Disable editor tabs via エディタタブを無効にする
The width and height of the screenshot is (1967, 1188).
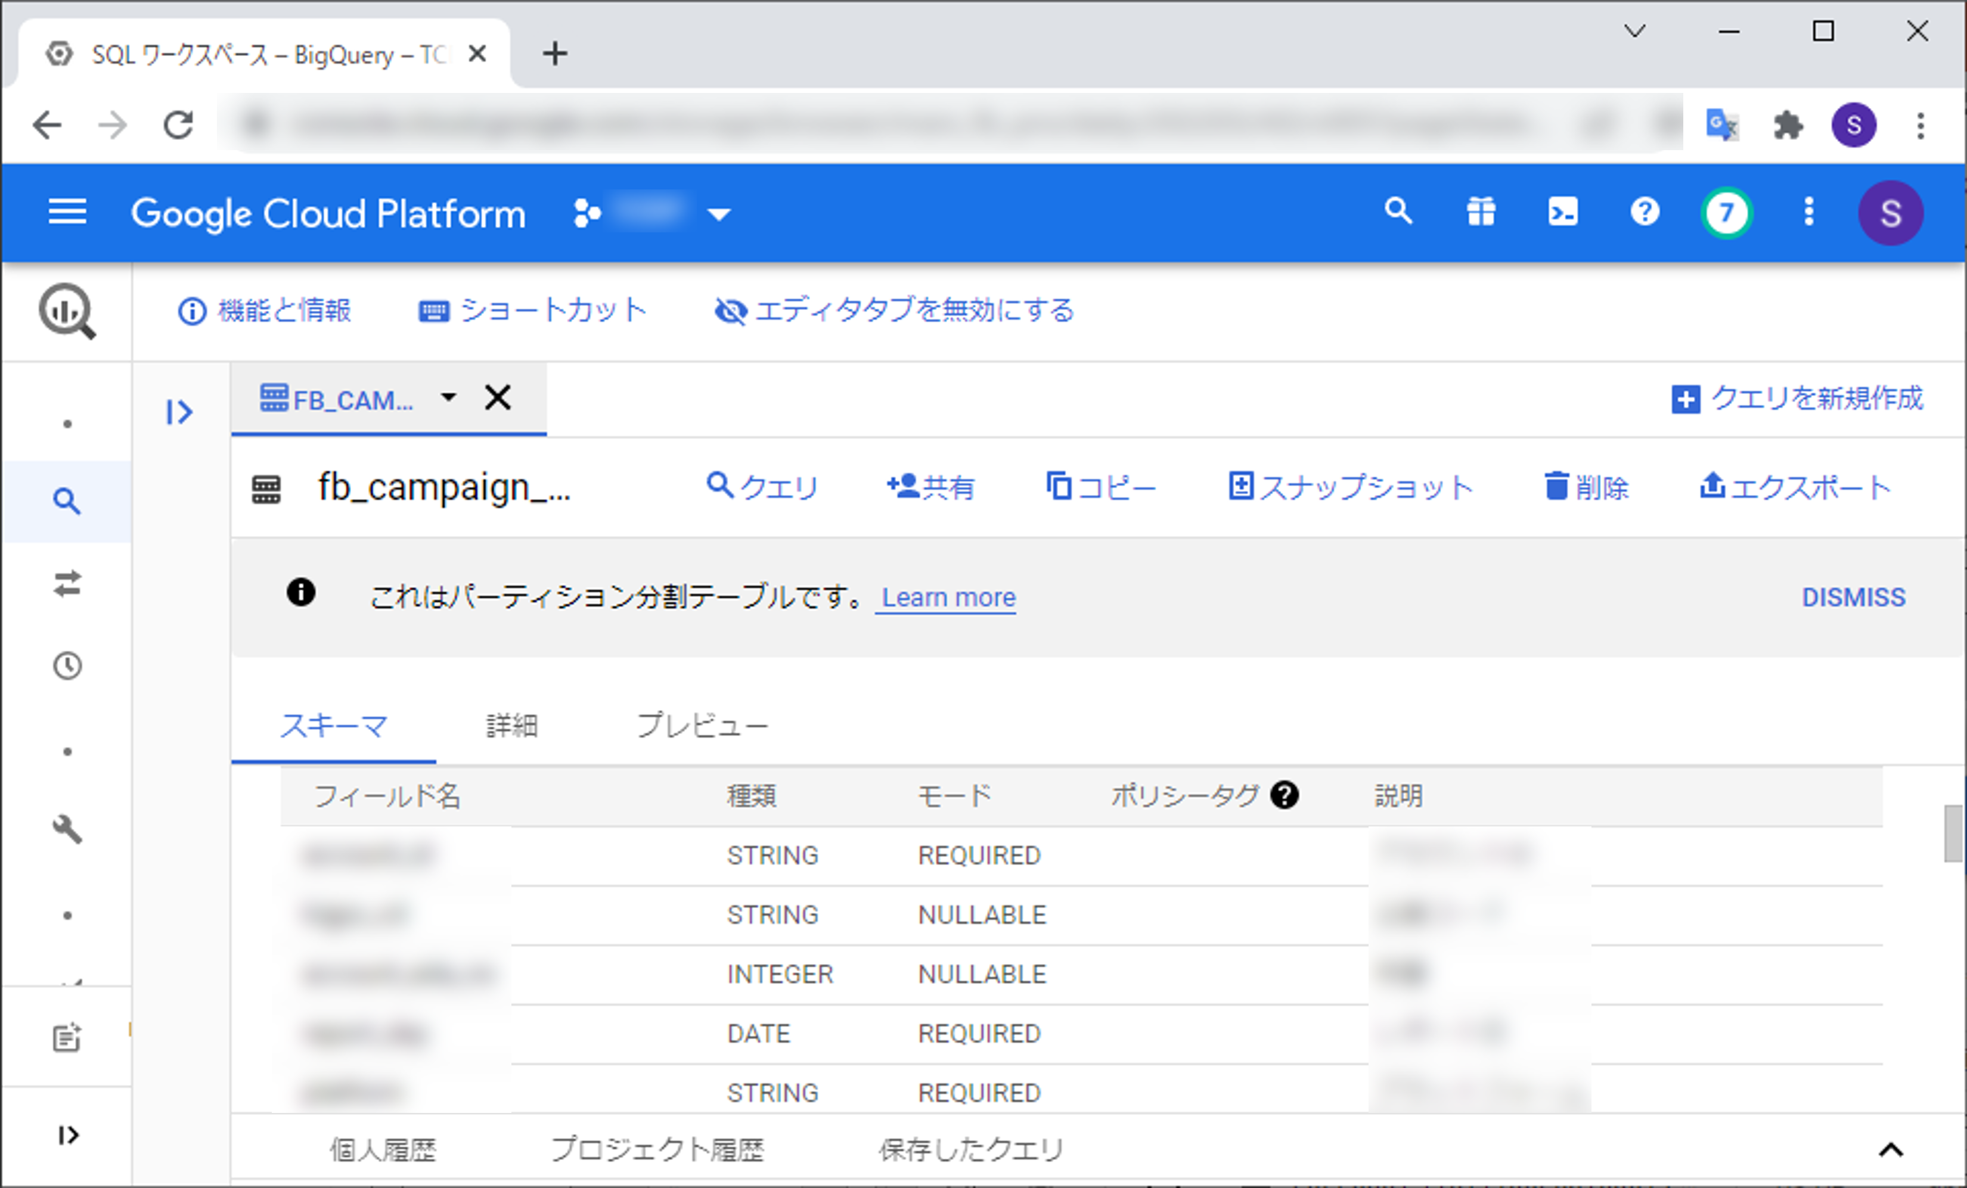pos(894,310)
